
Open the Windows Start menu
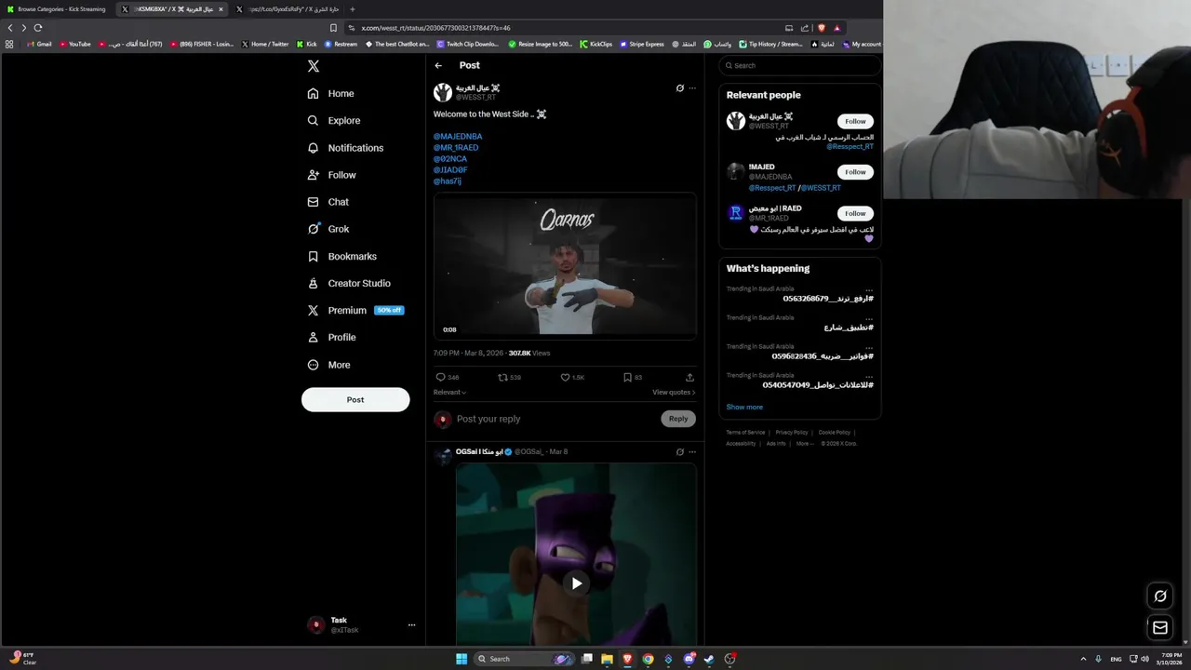[x=462, y=659]
